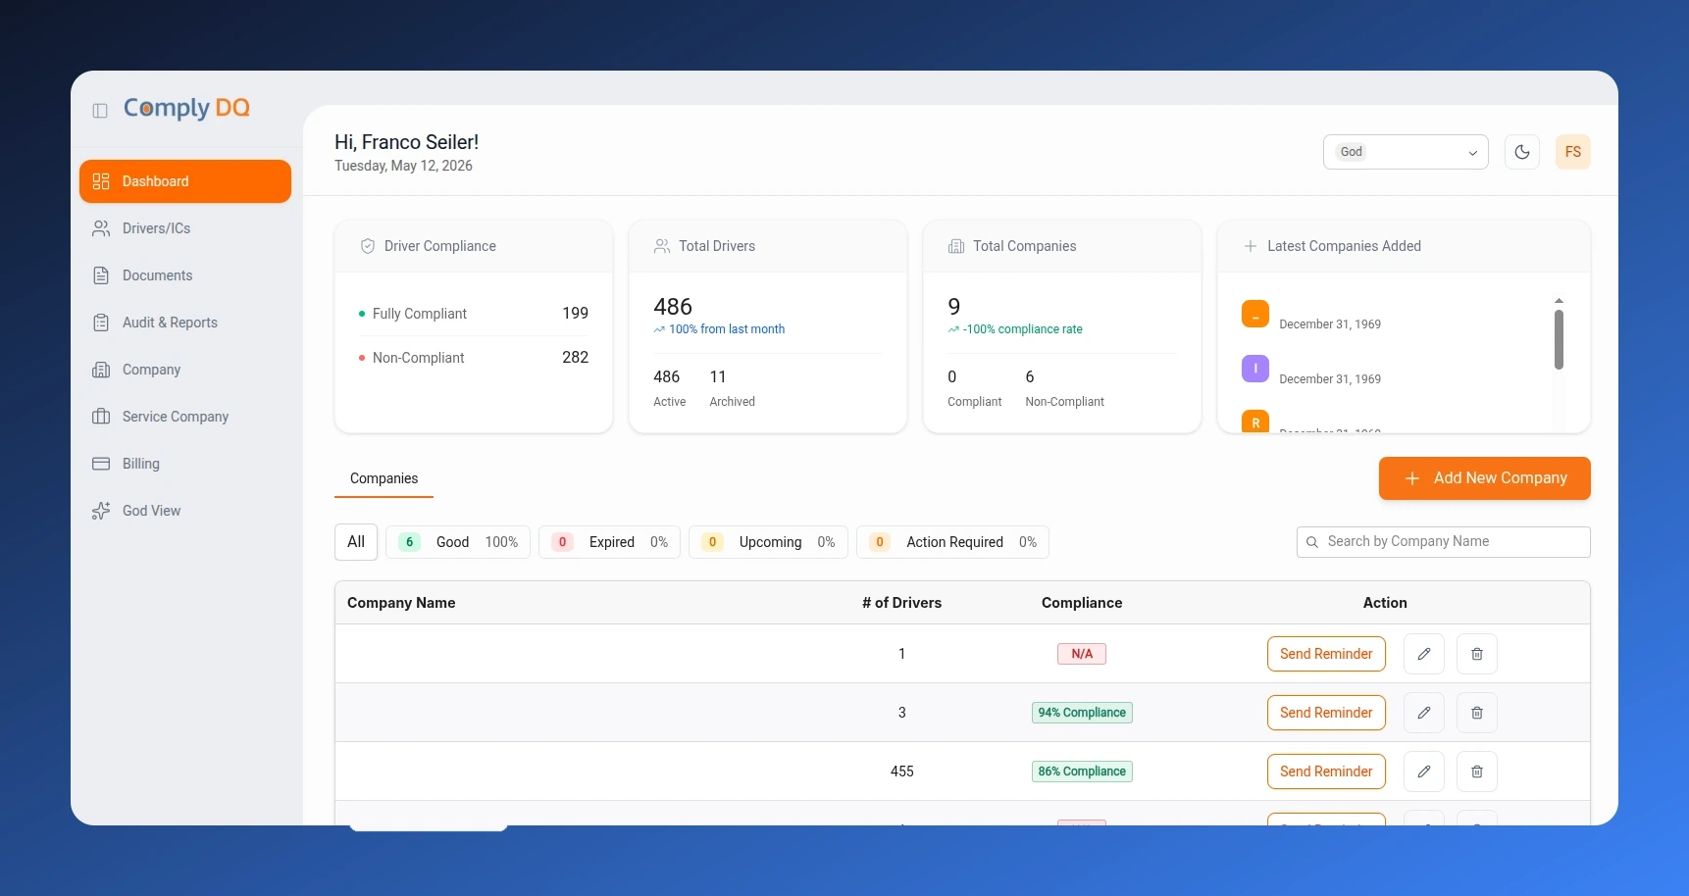Click Add New Company button
Viewport: 1689px width, 896px height.
click(x=1485, y=478)
